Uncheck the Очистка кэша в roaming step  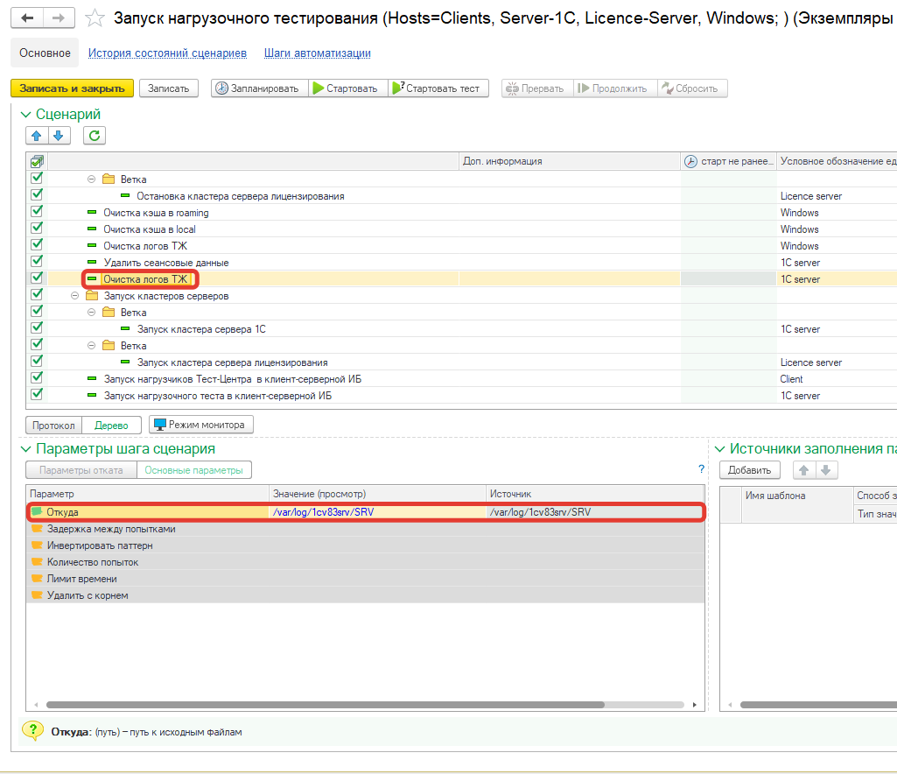click(37, 213)
